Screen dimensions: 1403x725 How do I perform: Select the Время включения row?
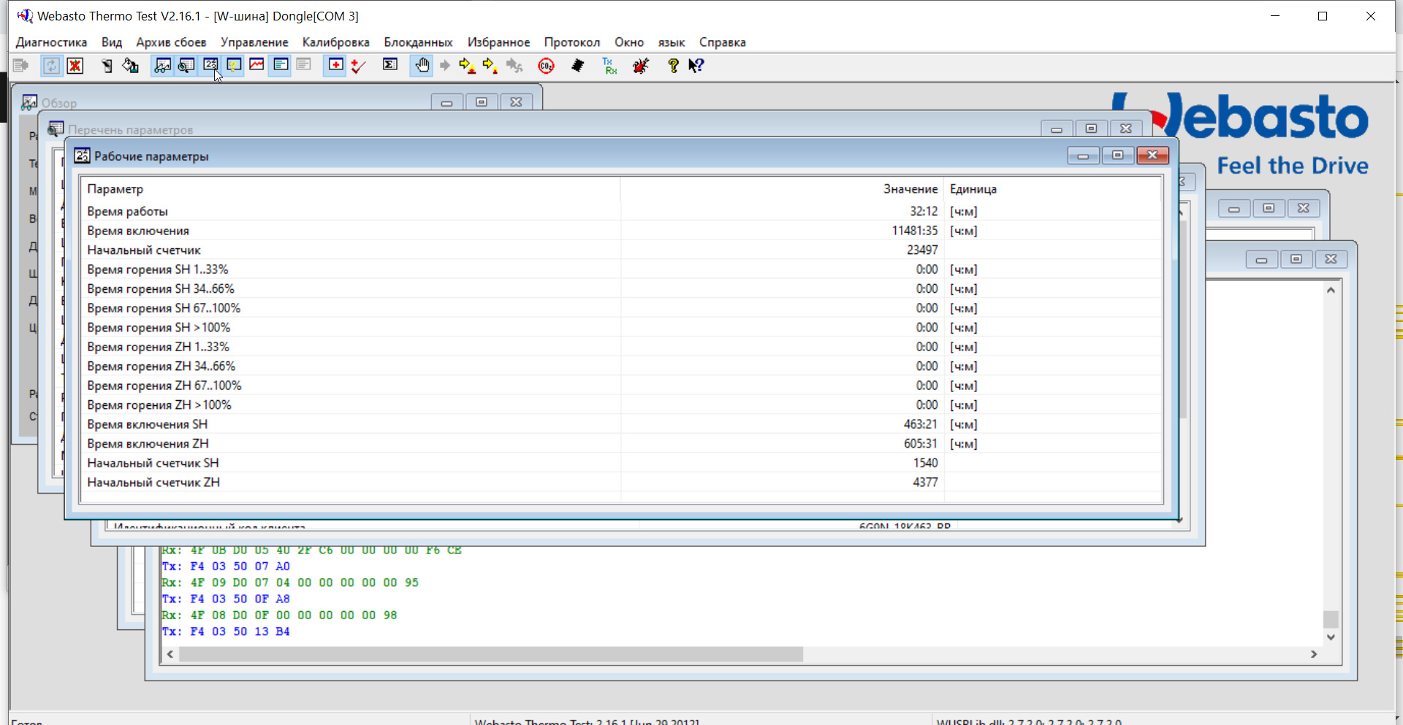point(621,231)
